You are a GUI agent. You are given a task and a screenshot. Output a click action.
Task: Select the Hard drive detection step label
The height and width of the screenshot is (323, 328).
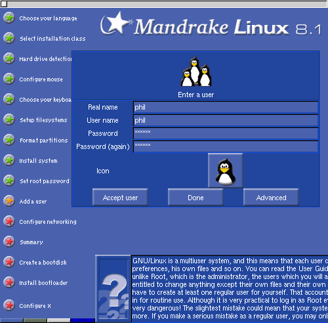[45, 59]
